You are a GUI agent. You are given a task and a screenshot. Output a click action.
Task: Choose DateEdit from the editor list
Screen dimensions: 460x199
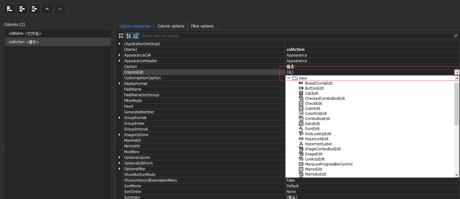pos(312,124)
